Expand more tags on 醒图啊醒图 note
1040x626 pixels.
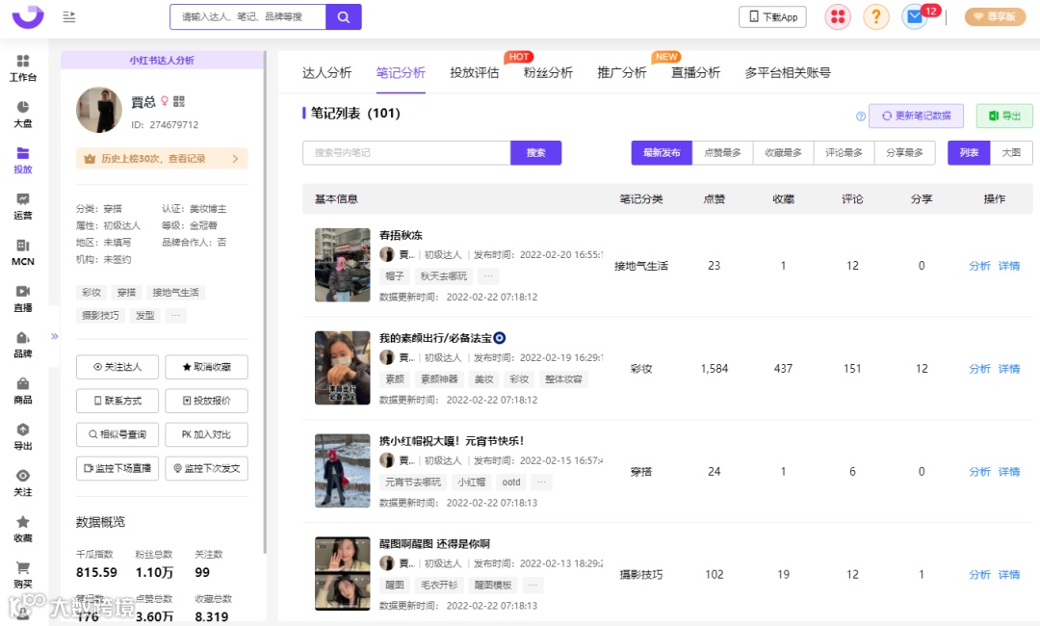click(x=533, y=585)
